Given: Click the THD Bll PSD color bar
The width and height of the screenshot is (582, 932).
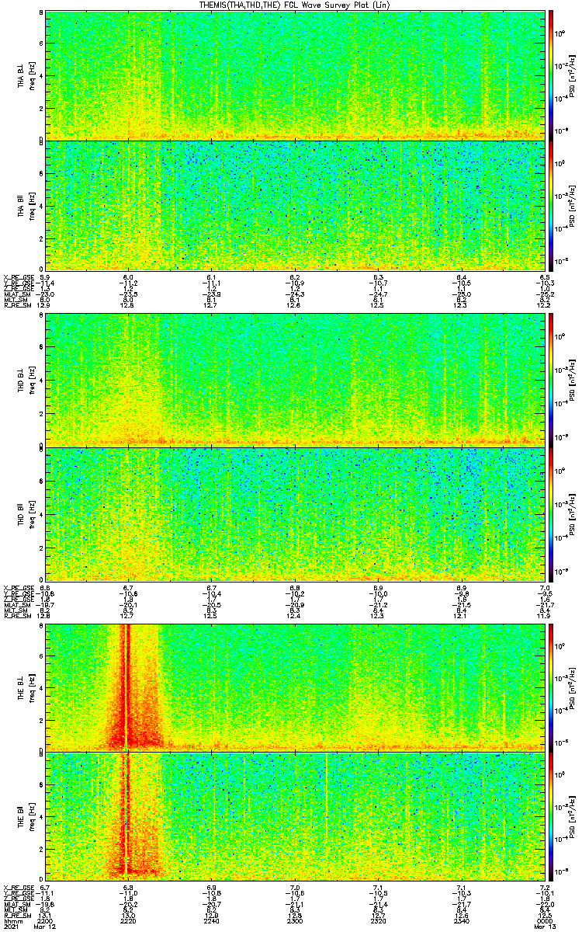Looking at the screenshot, I should (x=551, y=513).
